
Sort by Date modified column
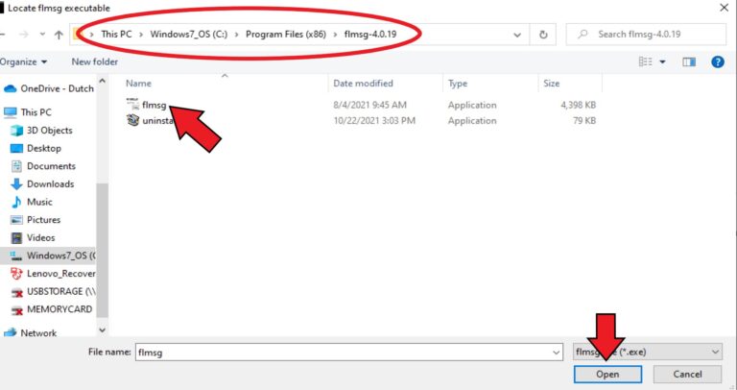363,84
